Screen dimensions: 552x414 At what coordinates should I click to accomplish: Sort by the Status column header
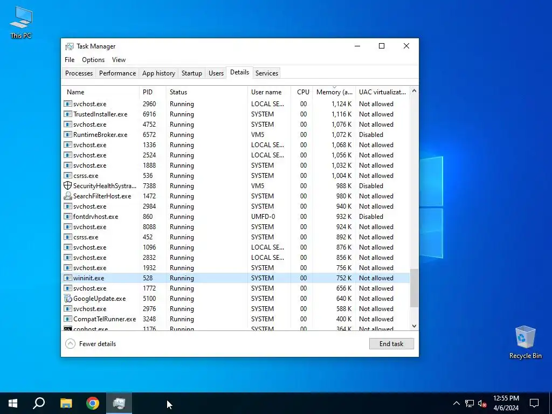(207, 92)
